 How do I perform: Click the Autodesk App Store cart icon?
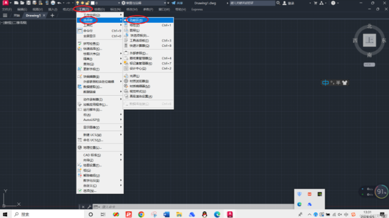tap(309, 3)
